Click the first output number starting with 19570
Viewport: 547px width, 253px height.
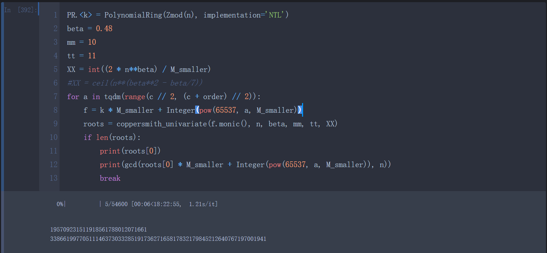[99, 230]
